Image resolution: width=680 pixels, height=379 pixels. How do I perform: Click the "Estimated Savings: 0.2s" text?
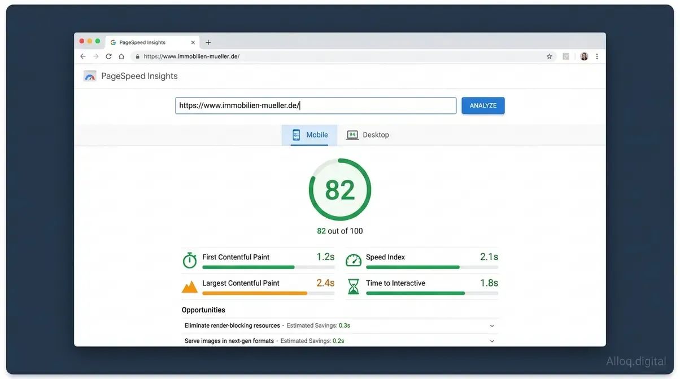pos(312,341)
